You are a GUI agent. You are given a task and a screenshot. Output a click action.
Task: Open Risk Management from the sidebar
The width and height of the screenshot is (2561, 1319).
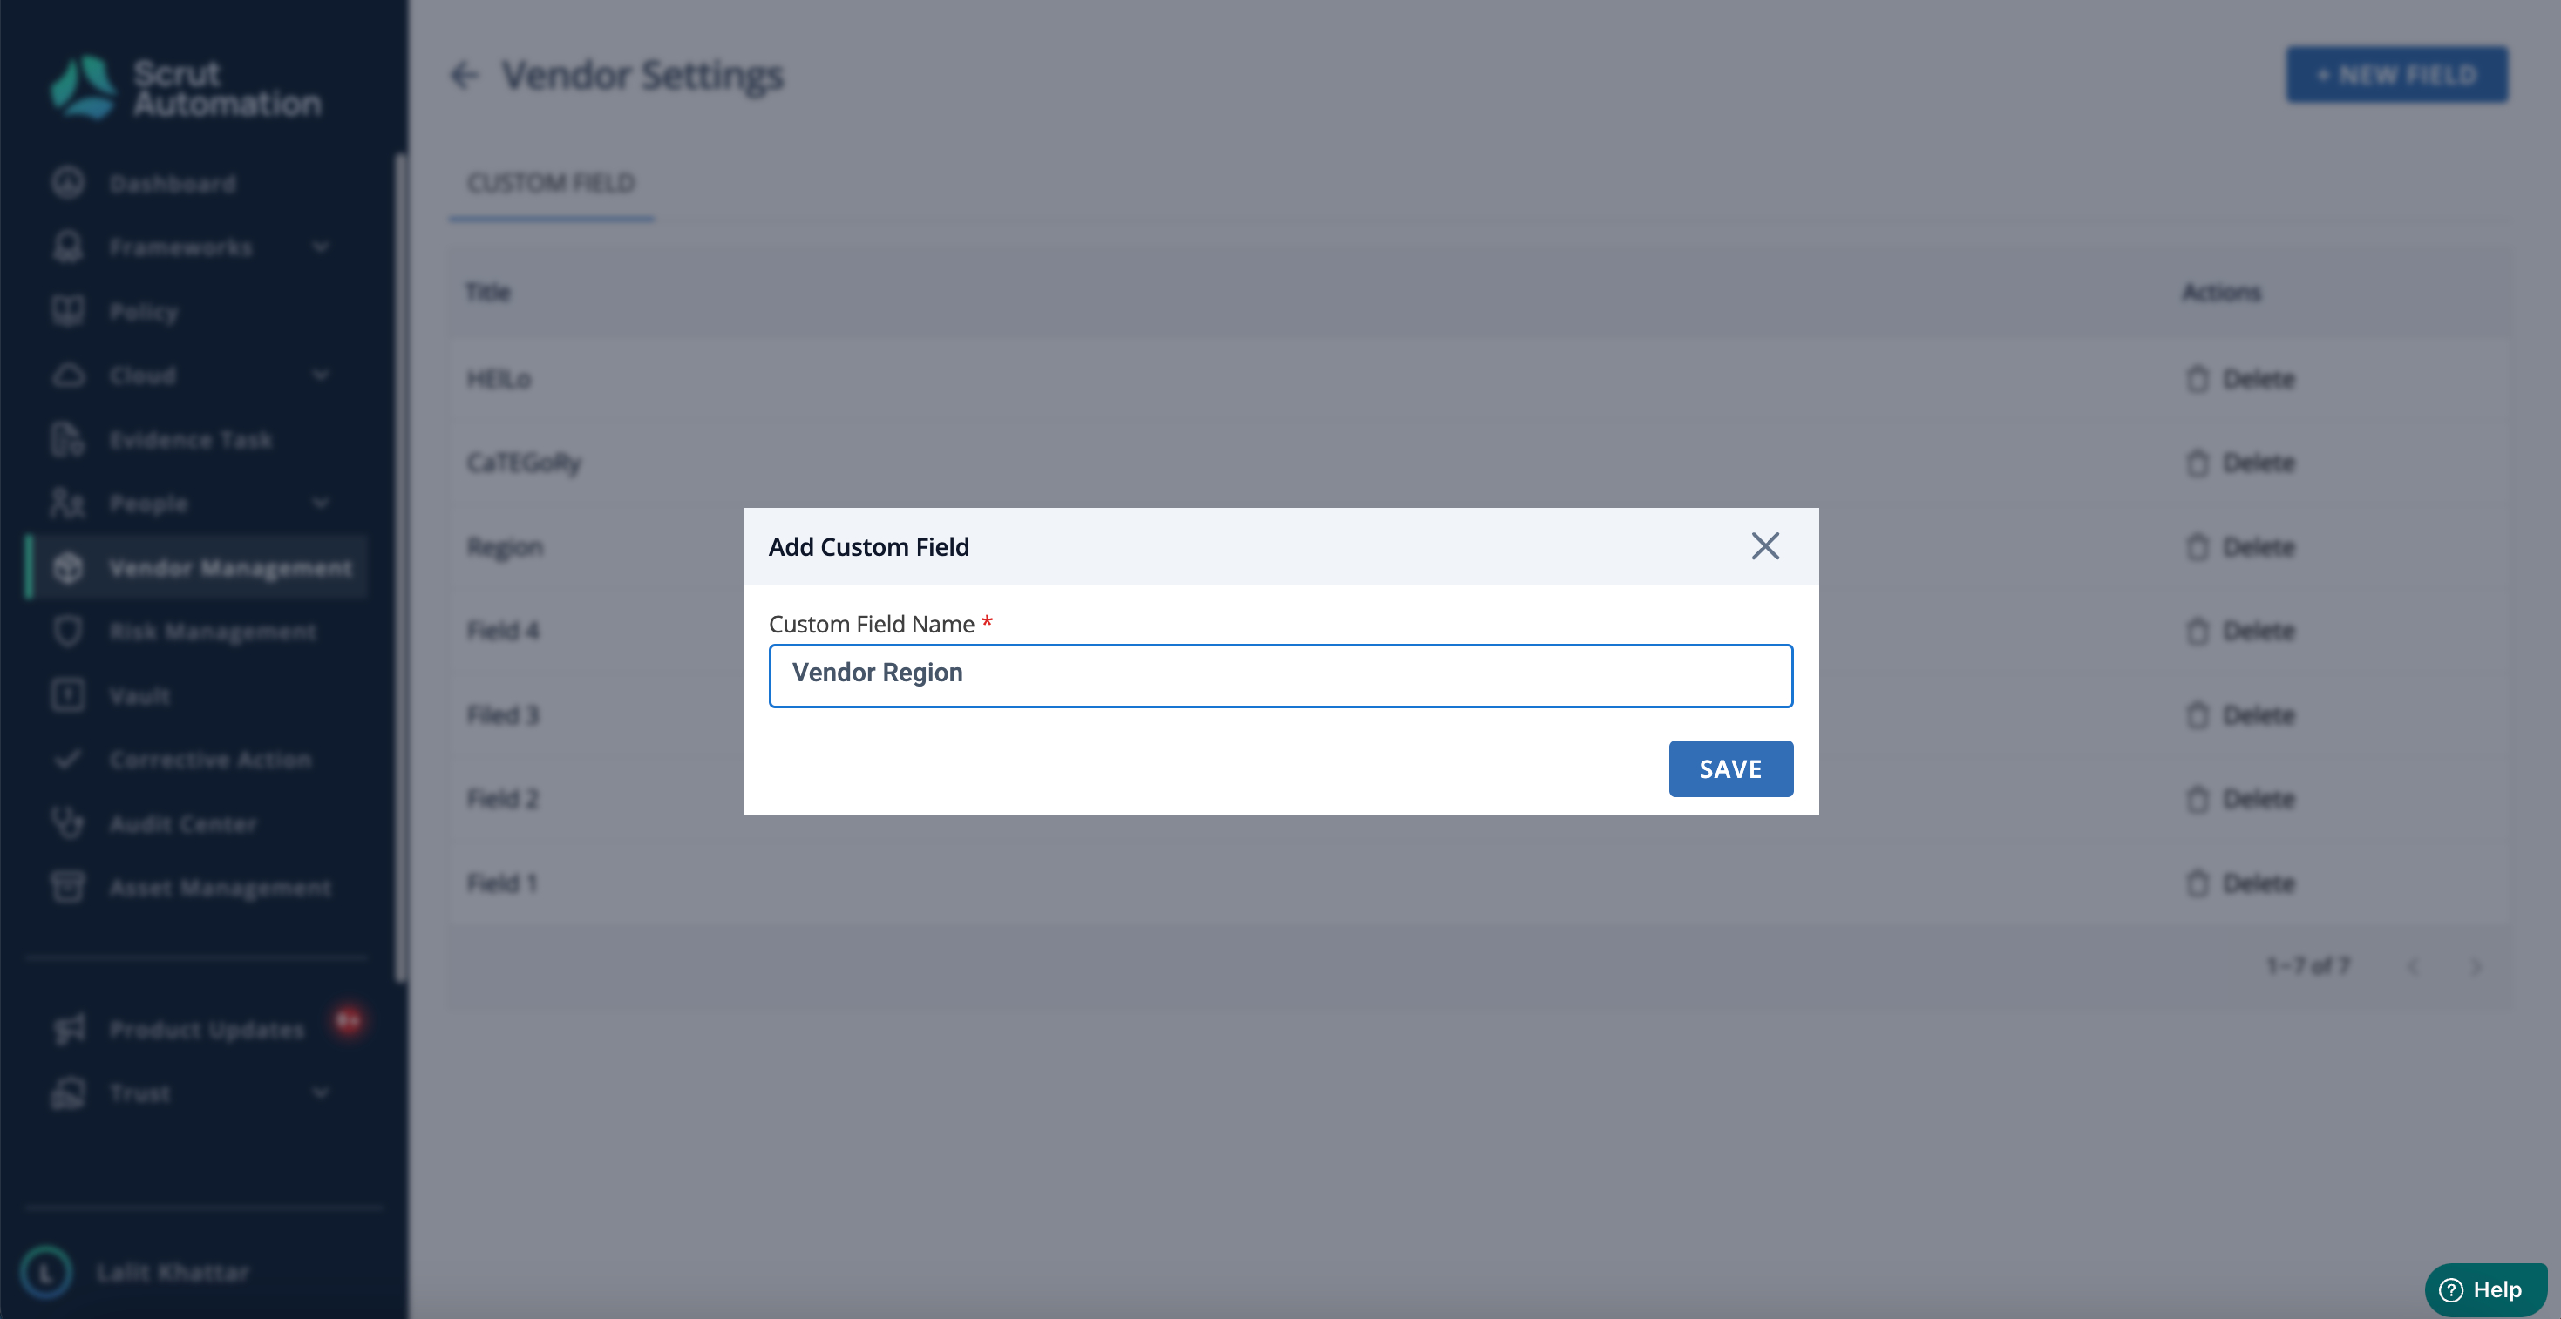click(x=213, y=632)
